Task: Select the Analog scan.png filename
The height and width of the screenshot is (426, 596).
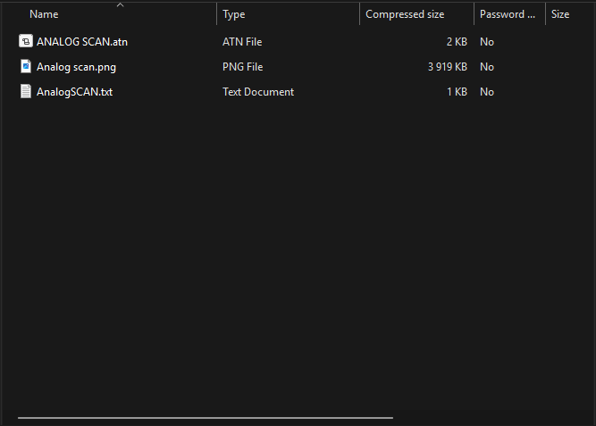Action: point(77,67)
